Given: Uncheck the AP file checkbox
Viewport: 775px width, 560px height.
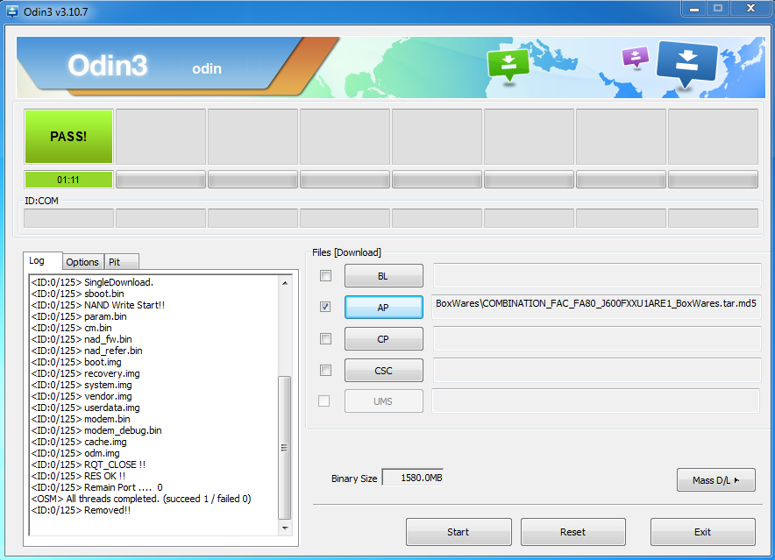Looking at the screenshot, I should (x=325, y=307).
